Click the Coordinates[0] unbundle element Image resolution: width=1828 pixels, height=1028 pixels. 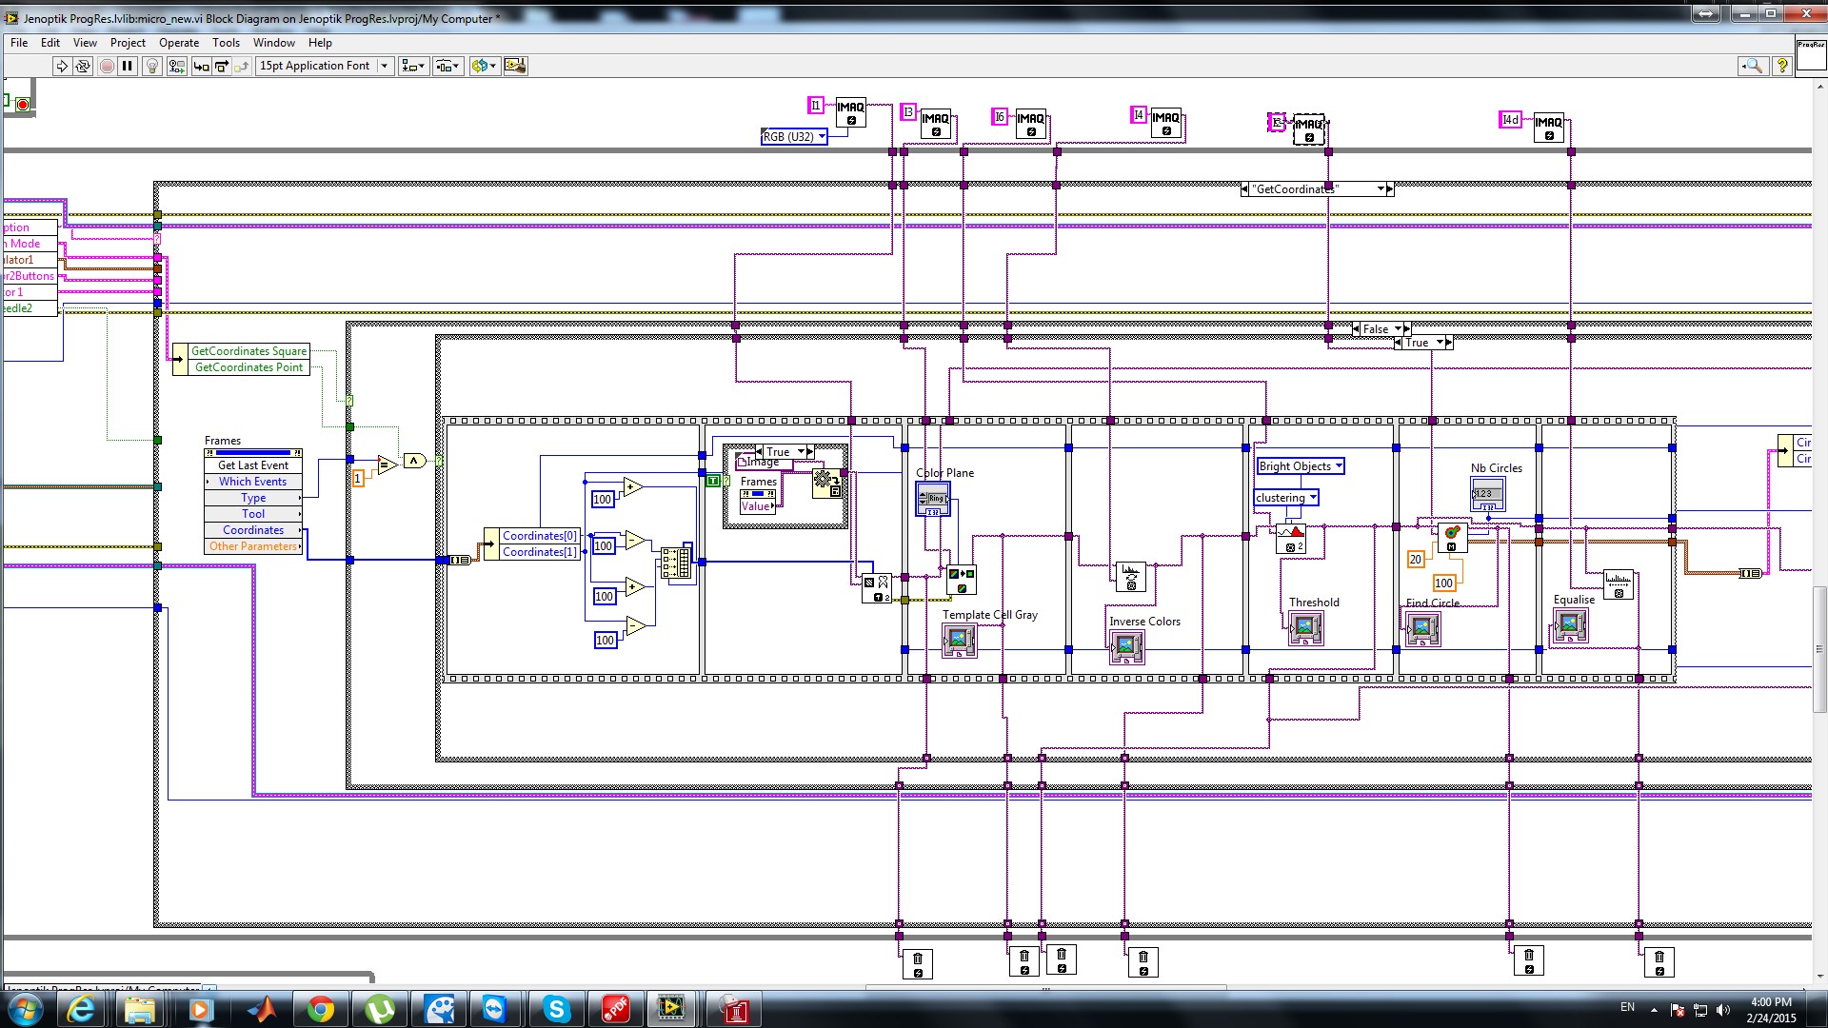539,536
